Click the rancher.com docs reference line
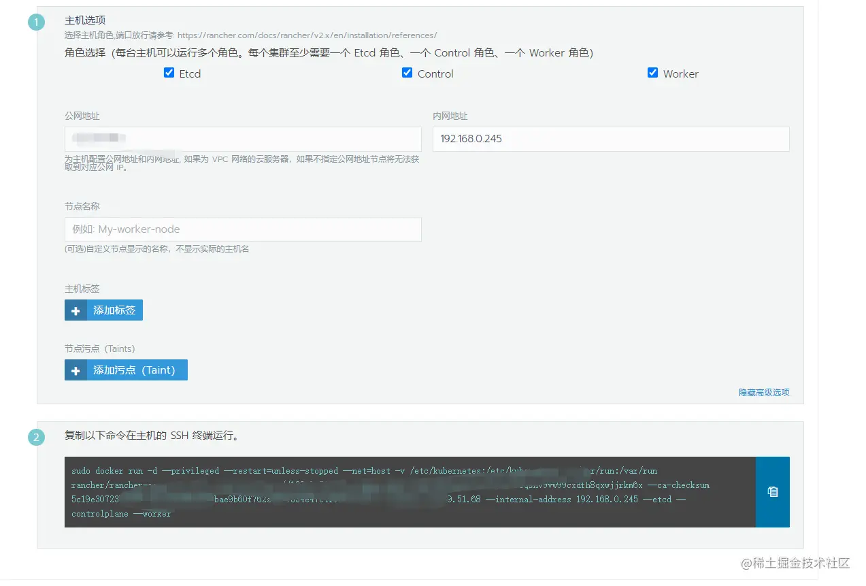 tap(251, 35)
